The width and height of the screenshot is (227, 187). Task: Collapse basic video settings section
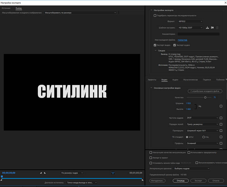coord(151,88)
